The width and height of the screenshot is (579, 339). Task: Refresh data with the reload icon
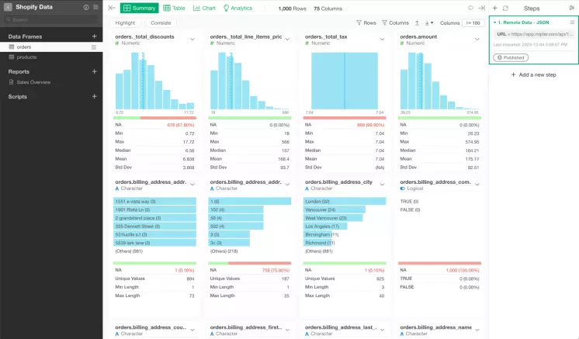pyautogui.click(x=505, y=8)
